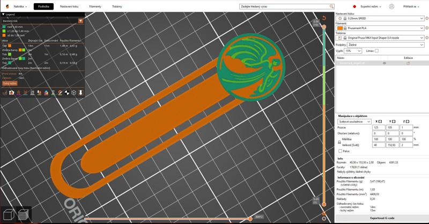Switch to 3D editor view cube icon

pos(9,214)
